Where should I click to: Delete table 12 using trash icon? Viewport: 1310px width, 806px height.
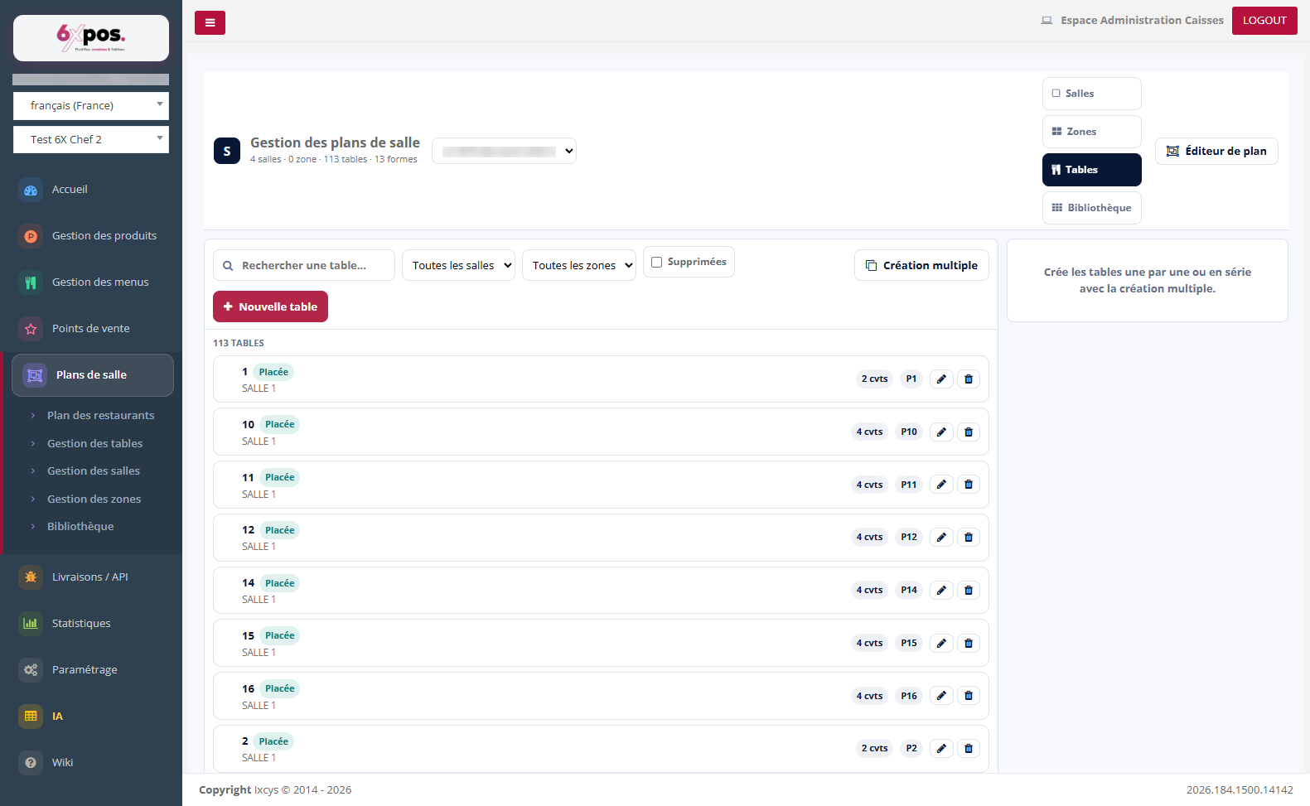(x=969, y=538)
